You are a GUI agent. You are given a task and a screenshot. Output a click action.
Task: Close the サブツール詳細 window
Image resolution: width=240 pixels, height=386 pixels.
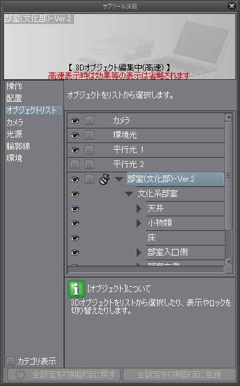(231, 6)
